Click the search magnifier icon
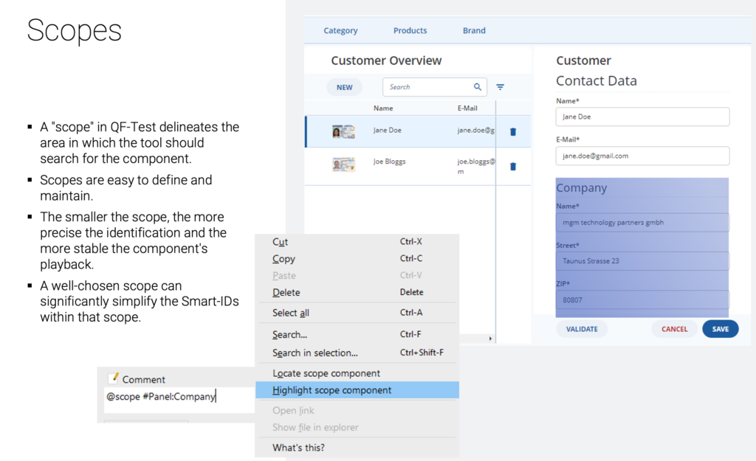The width and height of the screenshot is (756, 461). pos(477,86)
